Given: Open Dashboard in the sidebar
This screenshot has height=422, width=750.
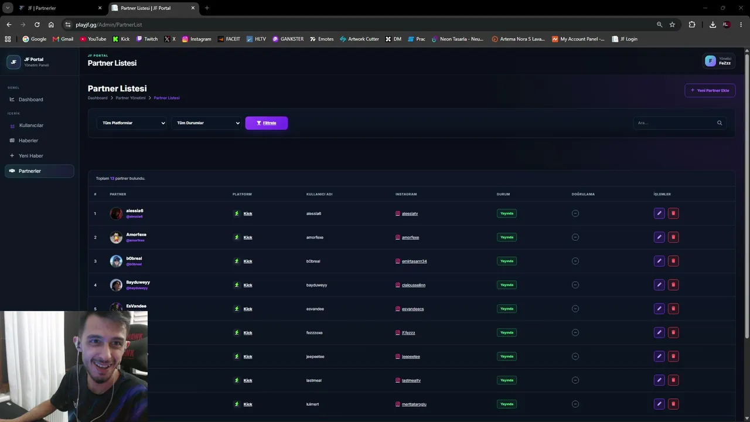Looking at the screenshot, I should (x=39, y=100).
